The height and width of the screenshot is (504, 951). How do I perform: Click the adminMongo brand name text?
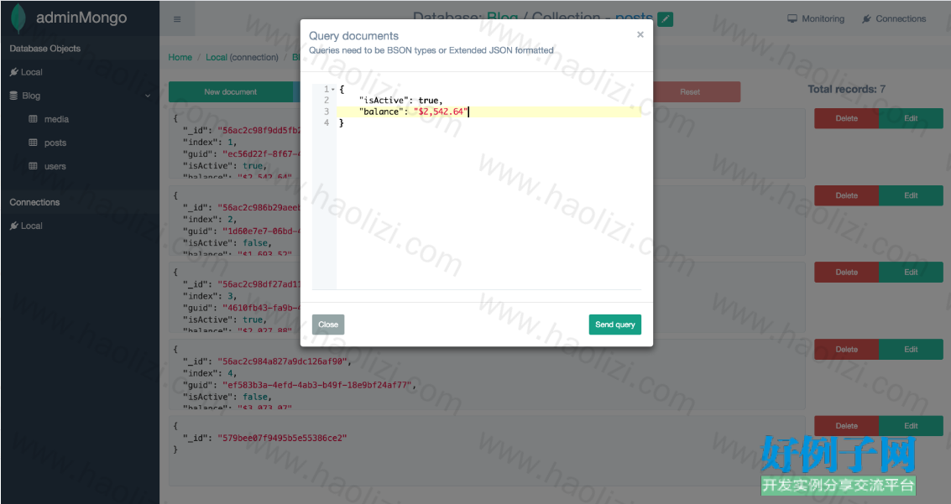pyautogui.click(x=81, y=18)
